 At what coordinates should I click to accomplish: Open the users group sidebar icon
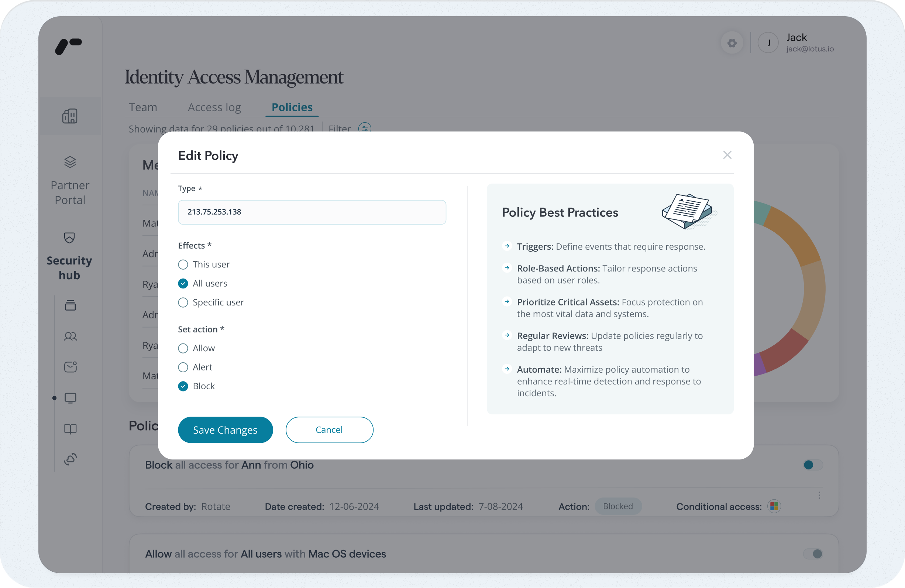pyautogui.click(x=70, y=336)
